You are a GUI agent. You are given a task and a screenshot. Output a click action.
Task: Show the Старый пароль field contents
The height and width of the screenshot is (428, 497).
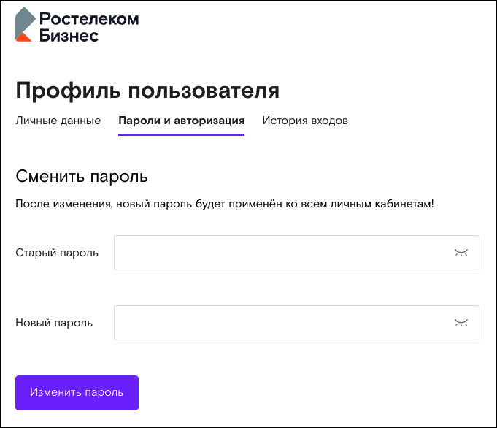tap(461, 253)
